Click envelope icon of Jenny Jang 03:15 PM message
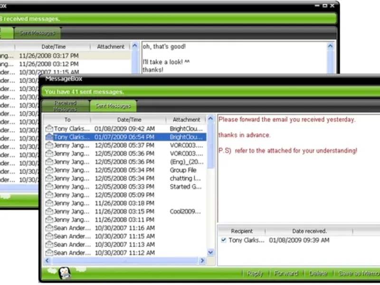 pos(49,211)
